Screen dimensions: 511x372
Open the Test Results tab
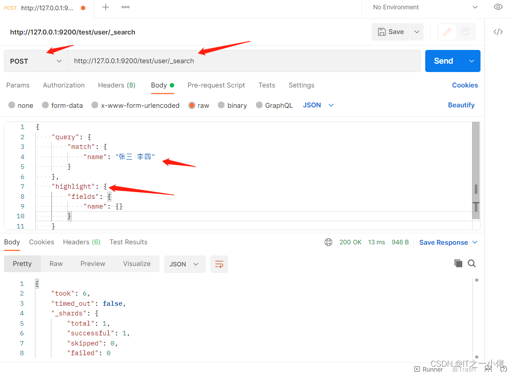coord(128,242)
